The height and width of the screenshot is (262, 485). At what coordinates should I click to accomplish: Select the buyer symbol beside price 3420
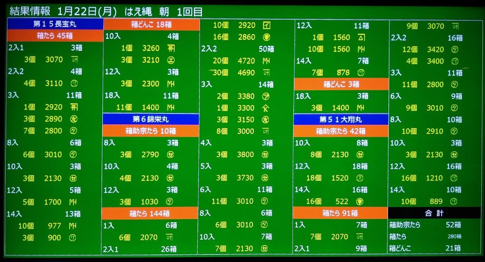tap(455, 49)
